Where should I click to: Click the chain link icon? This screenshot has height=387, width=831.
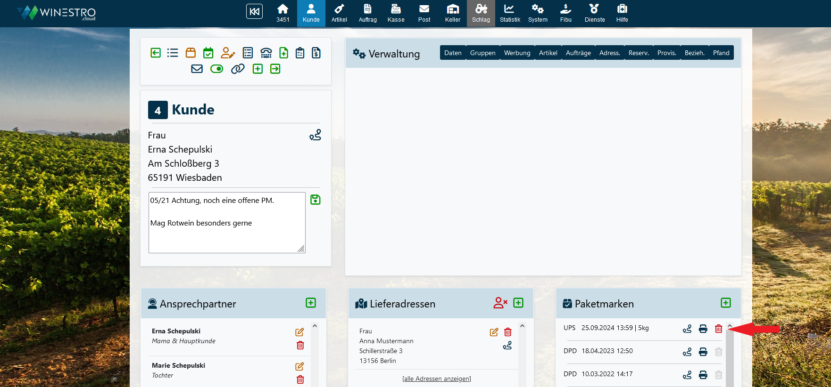(x=238, y=69)
